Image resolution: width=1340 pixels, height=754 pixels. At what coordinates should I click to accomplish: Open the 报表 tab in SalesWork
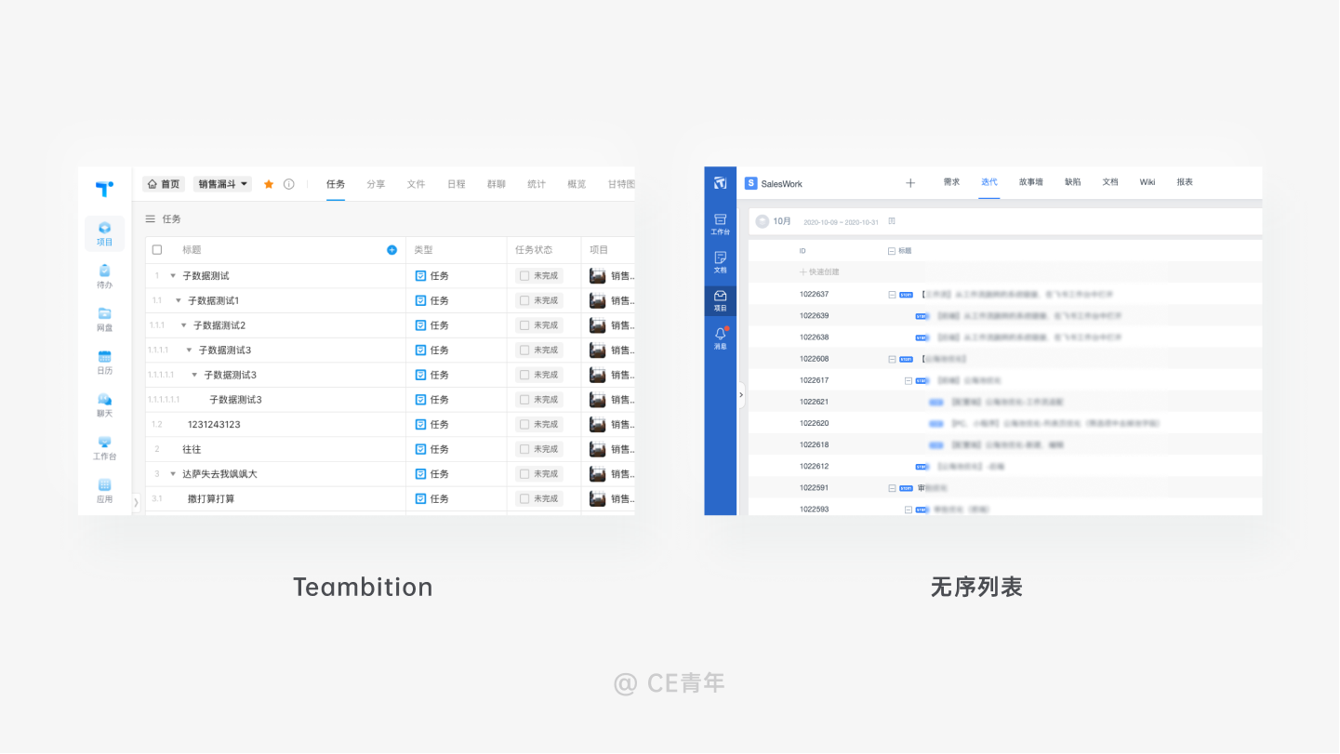(1185, 182)
